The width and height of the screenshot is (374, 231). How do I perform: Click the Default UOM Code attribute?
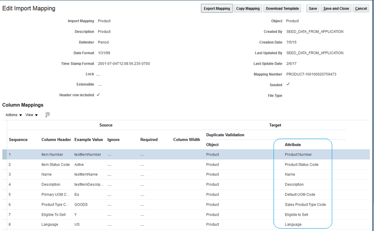coord(300,194)
